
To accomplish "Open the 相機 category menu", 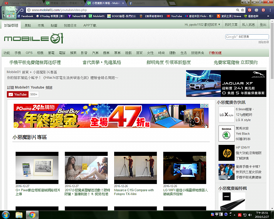I will pyautogui.click(x=40, y=53).
